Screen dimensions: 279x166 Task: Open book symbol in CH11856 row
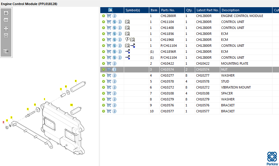127,34
